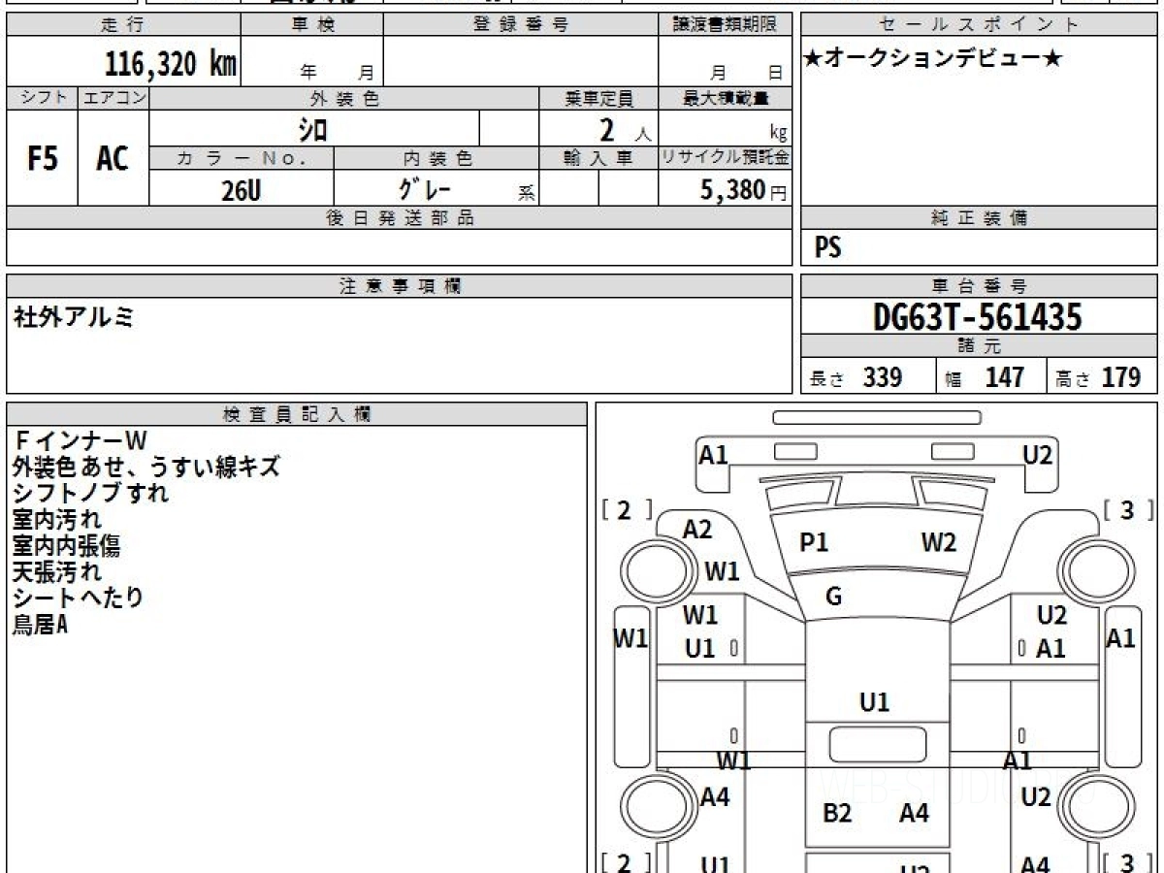This screenshot has width=1164, height=873.
Task: Select the PS equipment entry
Action: click(x=827, y=248)
